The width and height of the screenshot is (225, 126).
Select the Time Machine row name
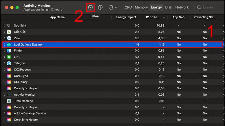coord(23,101)
